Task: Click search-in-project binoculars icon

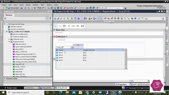Action: (x=125, y=8)
